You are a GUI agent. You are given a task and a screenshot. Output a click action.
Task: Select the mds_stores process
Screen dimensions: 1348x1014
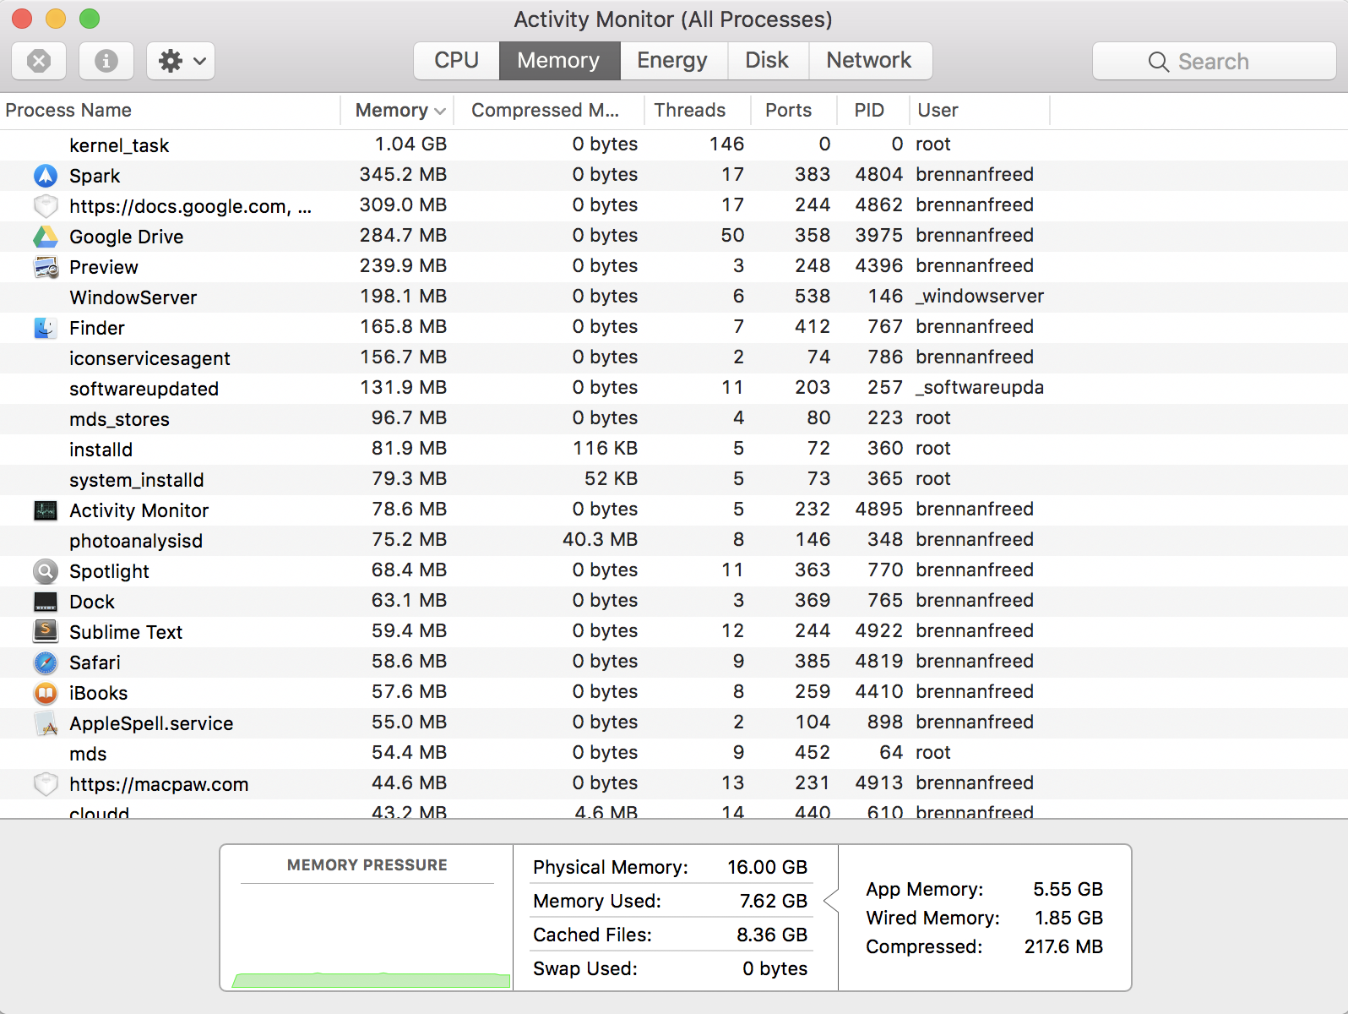[674, 419]
